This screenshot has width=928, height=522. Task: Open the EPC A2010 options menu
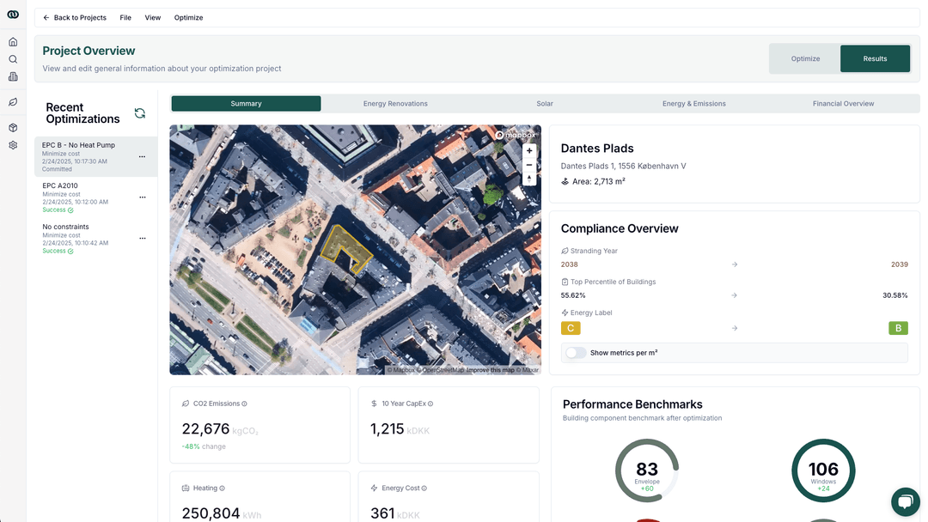(142, 197)
